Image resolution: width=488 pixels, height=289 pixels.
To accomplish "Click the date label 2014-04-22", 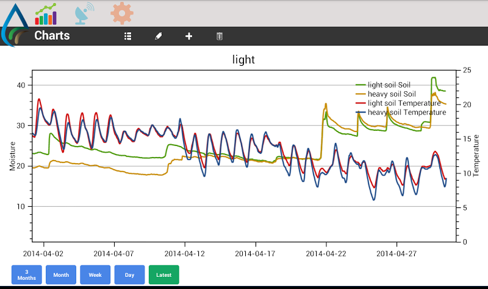I will coord(326,254).
